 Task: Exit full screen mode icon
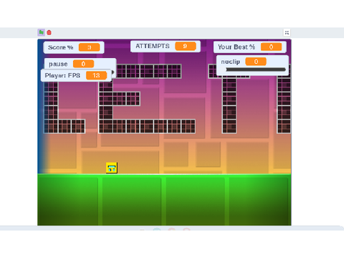click(x=287, y=32)
